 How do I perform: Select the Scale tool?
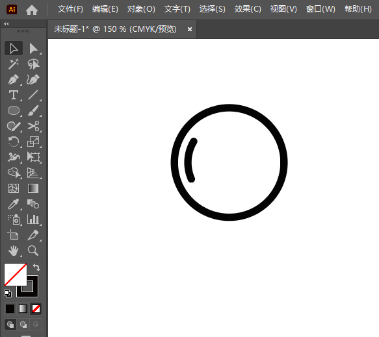tap(33, 142)
